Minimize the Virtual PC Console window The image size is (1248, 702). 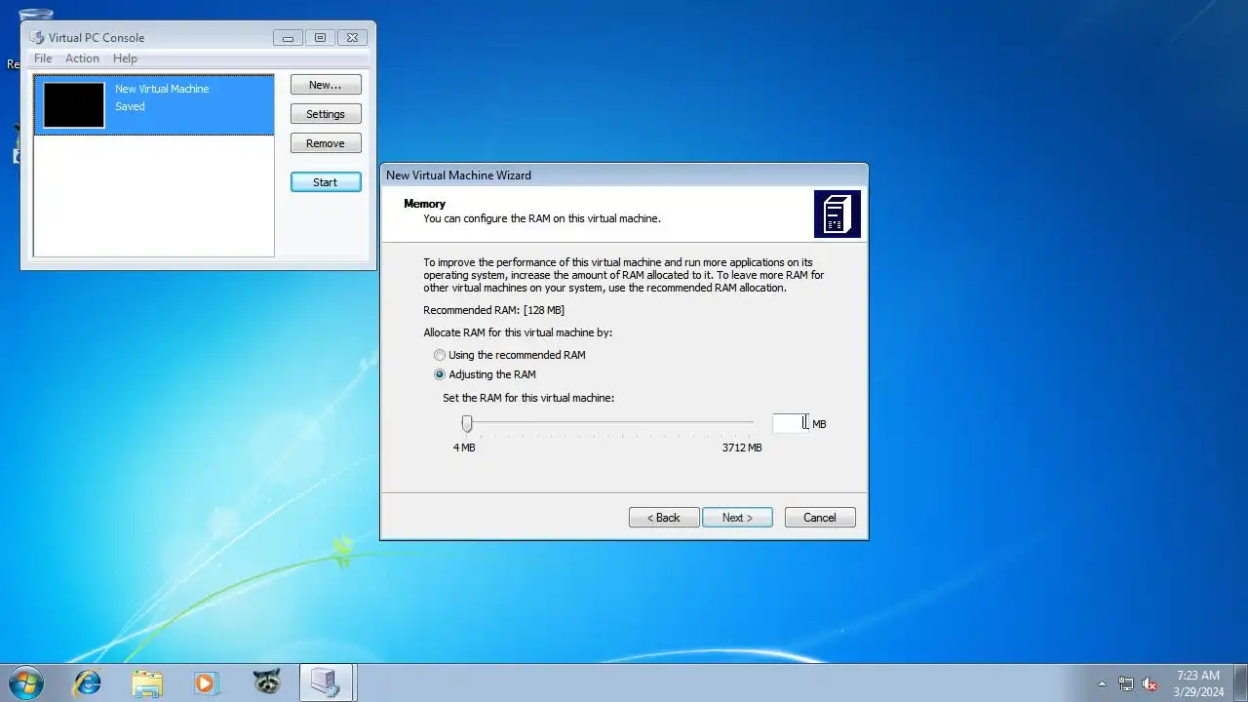[288, 38]
